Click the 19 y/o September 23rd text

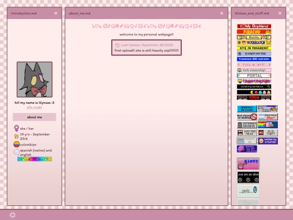click(35, 136)
